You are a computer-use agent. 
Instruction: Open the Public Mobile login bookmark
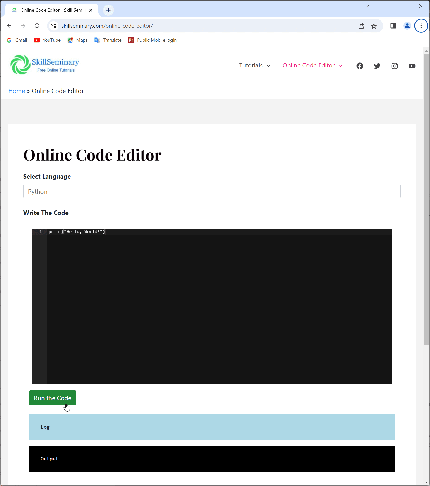[152, 40]
